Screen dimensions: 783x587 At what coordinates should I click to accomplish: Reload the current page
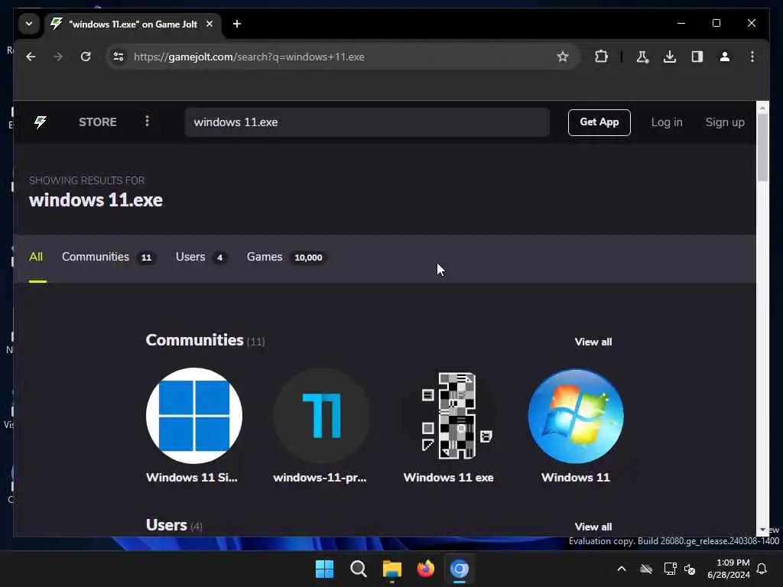click(86, 57)
